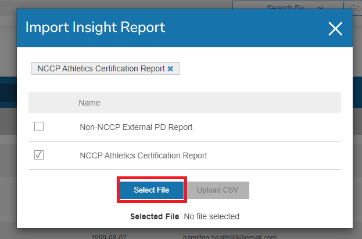Click the 1999-08-07 date behind the dialog
Viewport: 362px width, 239px height.
point(109,237)
